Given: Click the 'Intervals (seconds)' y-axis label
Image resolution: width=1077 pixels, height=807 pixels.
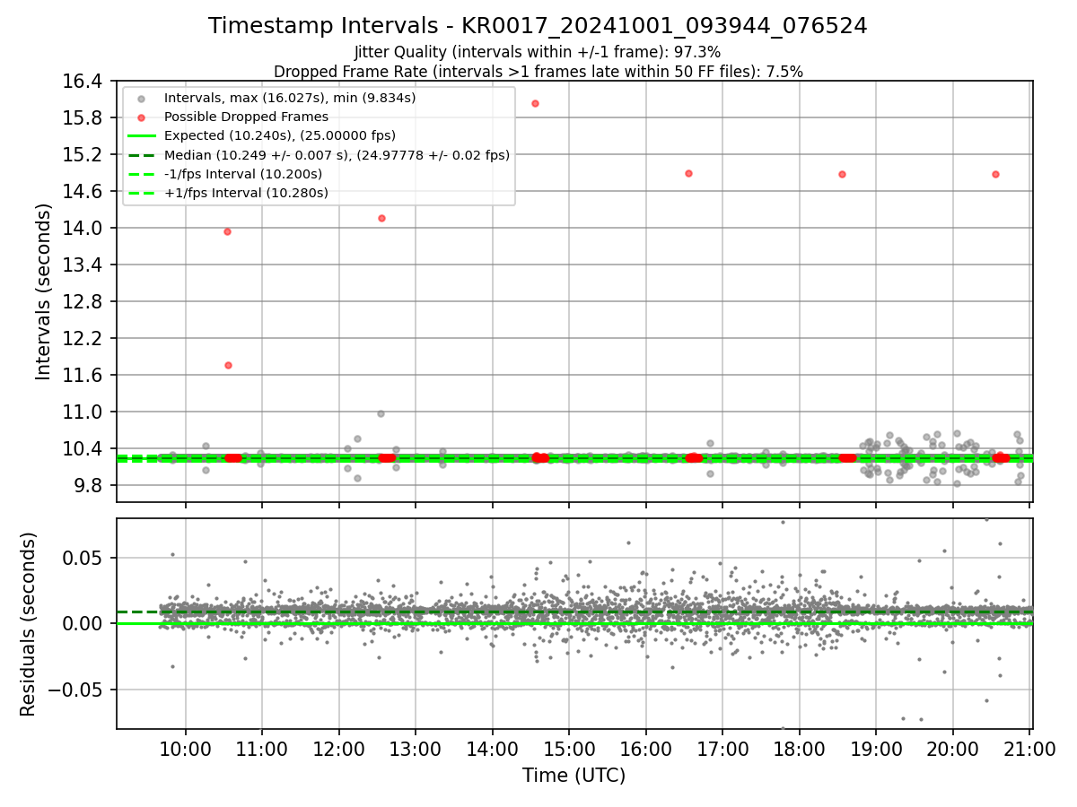Looking at the screenshot, I should (43, 291).
